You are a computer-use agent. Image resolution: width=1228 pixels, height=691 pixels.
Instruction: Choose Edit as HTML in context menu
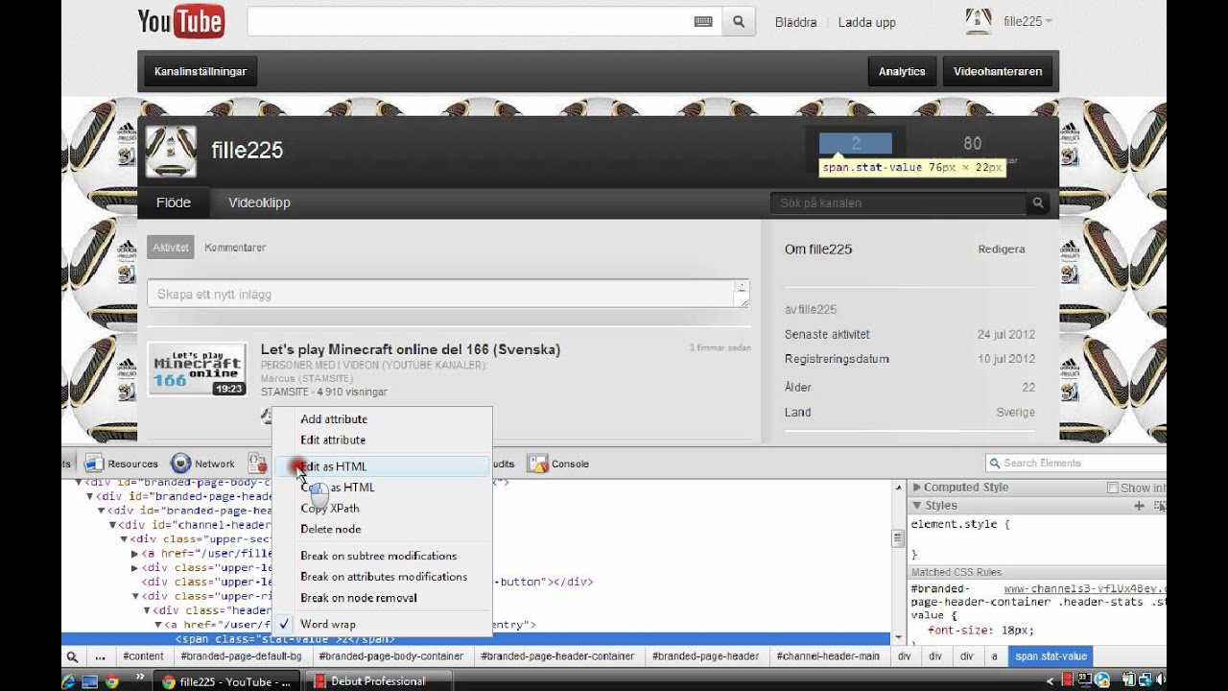[x=382, y=466]
